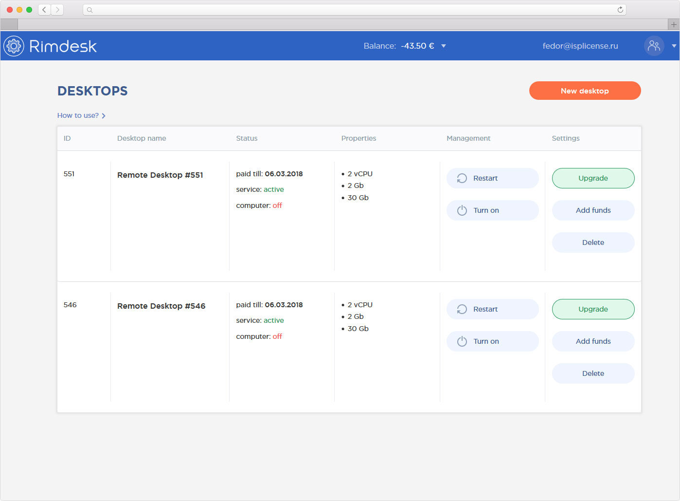This screenshot has height=501, width=680.
Task: Restart Remote Desktop #546
Action: click(492, 309)
